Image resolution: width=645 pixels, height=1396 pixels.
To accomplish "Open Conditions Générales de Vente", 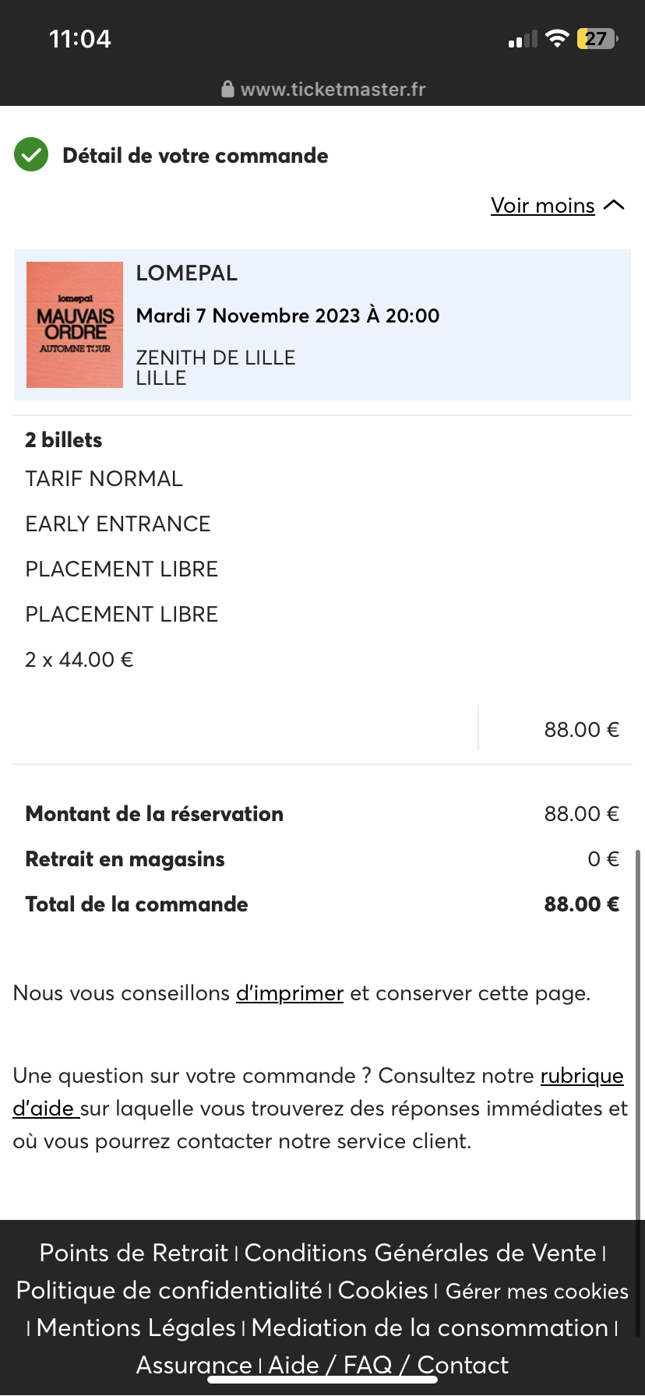I will coord(420,1253).
